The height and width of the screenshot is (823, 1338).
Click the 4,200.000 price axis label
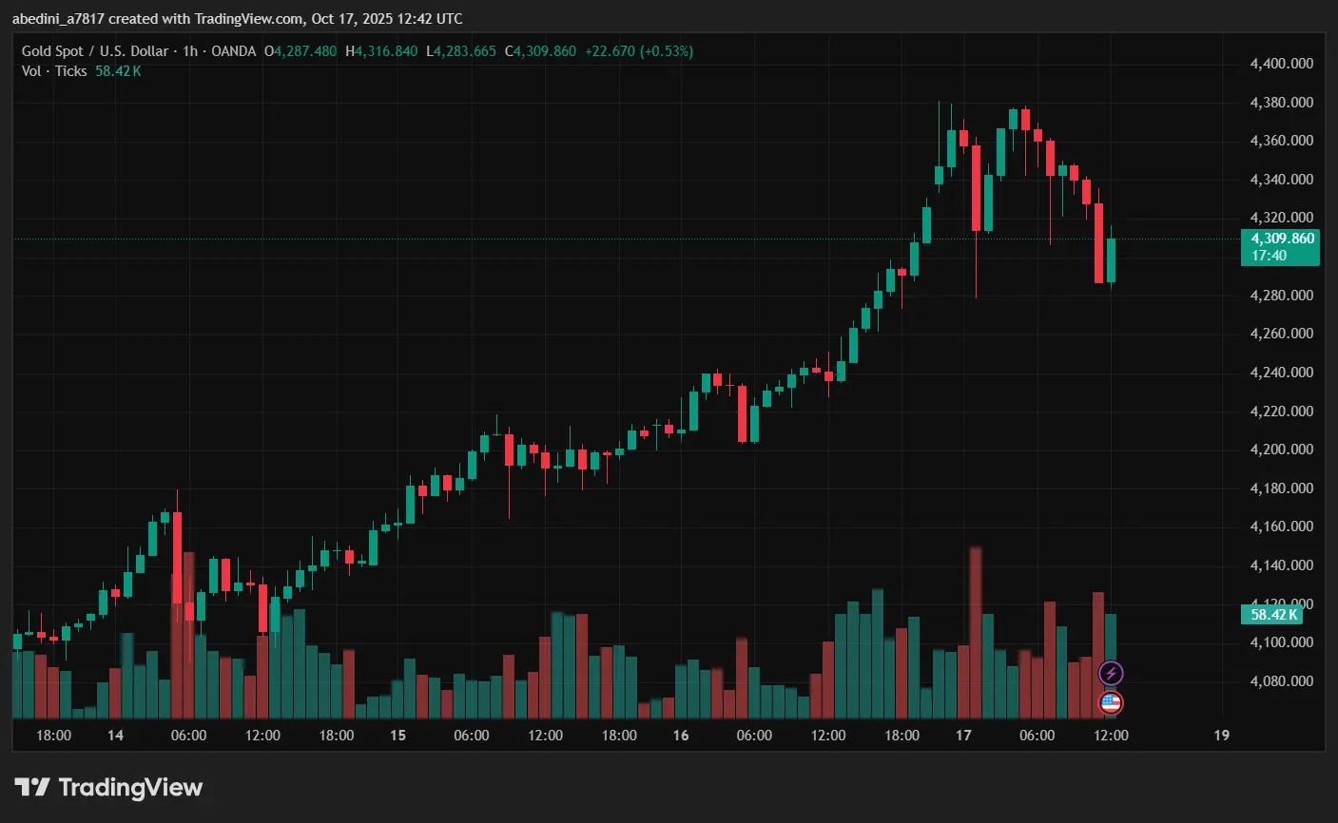[x=1281, y=450]
